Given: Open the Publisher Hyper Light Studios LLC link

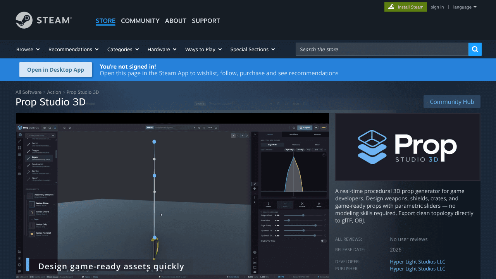Looking at the screenshot, I should [418, 269].
